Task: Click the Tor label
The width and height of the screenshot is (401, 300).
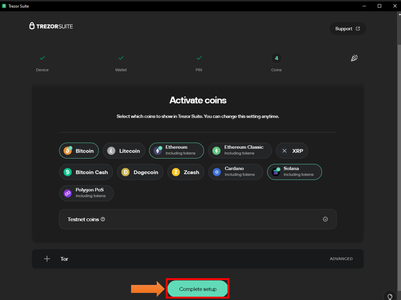Action: click(x=64, y=259)
